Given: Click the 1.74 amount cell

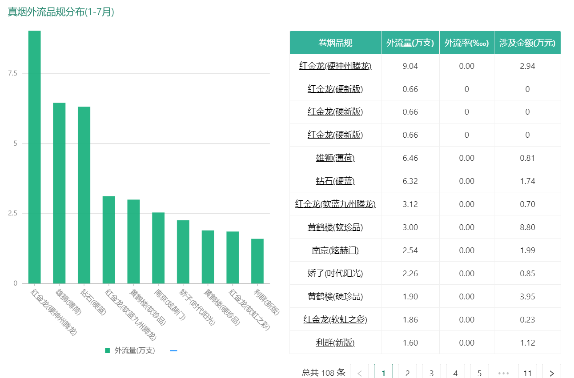Looking at the screenshot, I should point(527,181).
